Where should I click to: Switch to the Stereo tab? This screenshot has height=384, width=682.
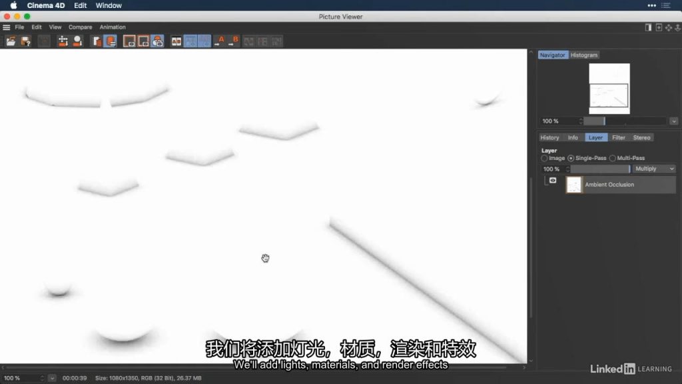[641, 137]
